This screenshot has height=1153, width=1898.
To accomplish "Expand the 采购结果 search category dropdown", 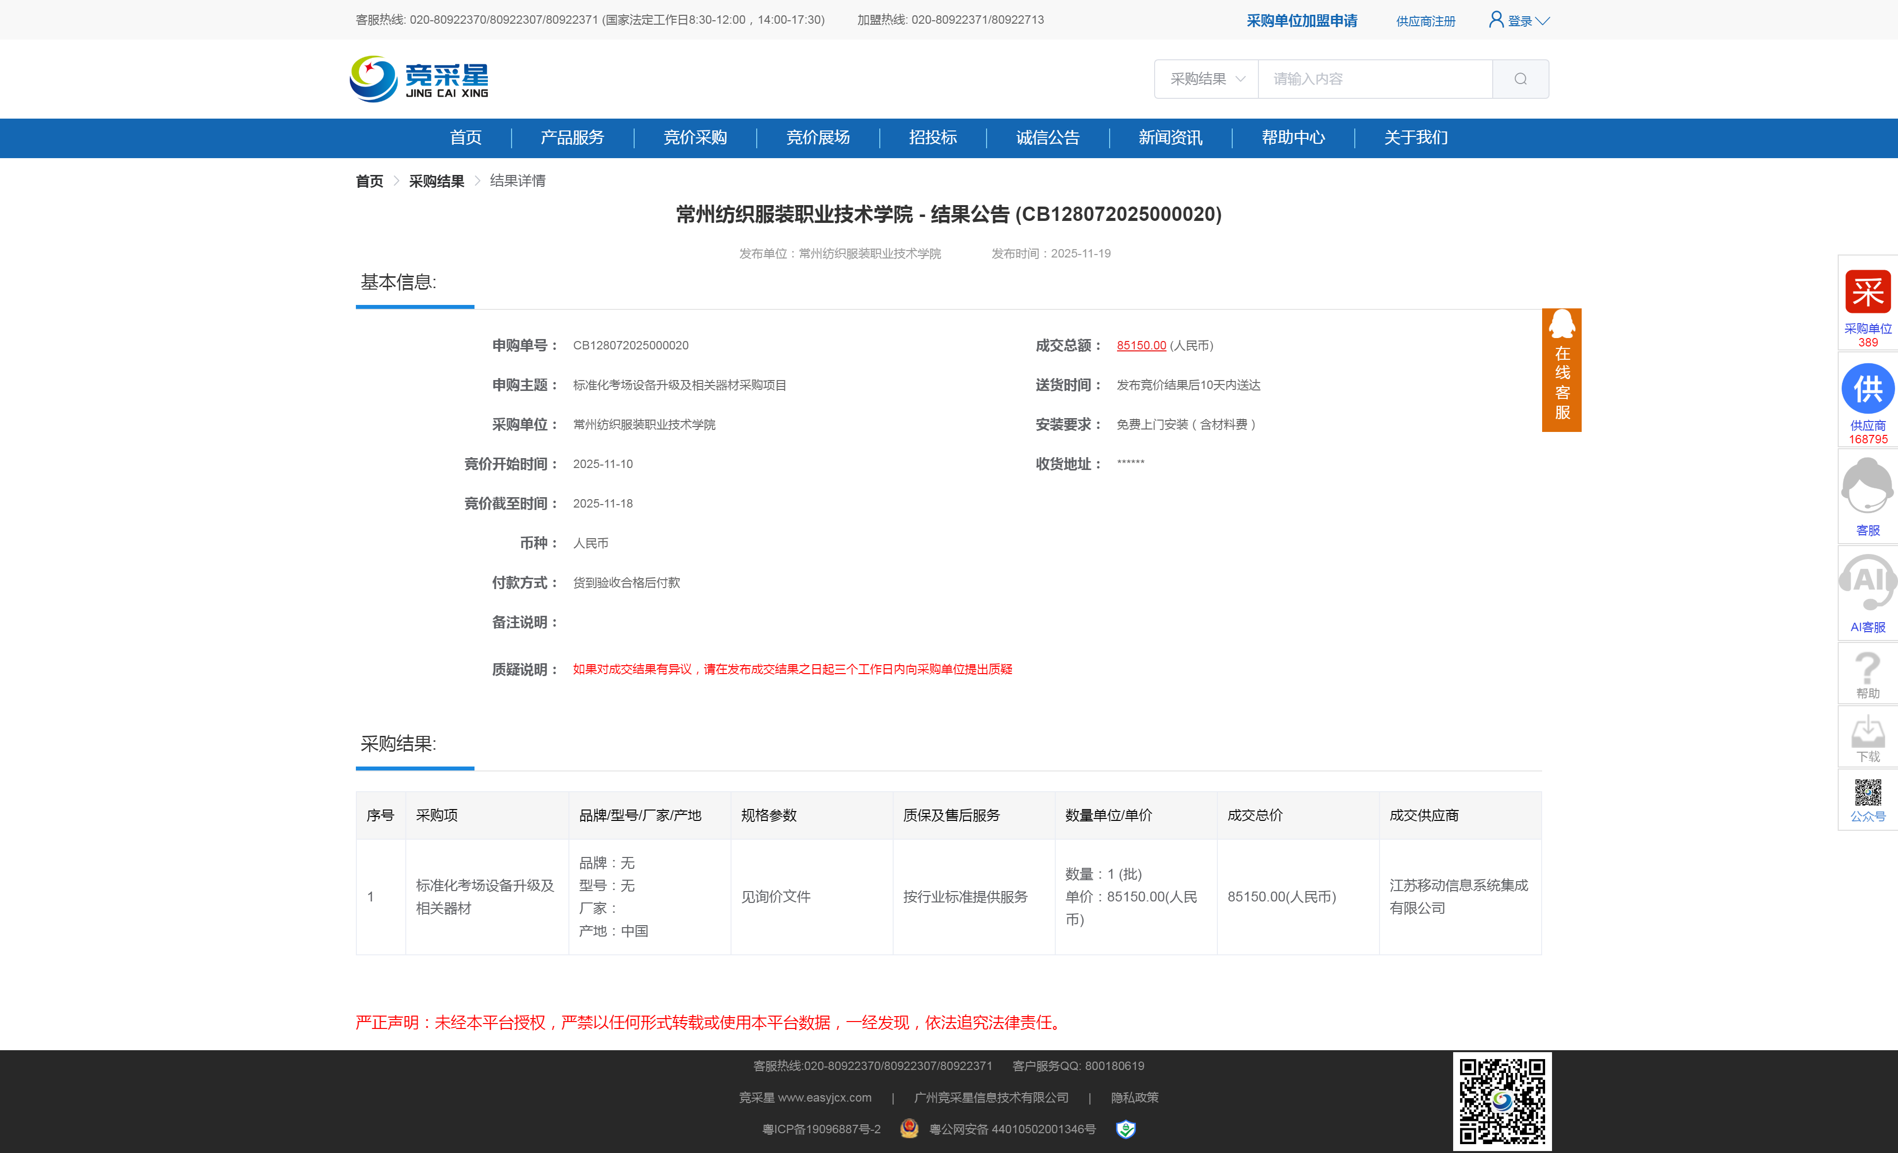I will (1207, 80).
